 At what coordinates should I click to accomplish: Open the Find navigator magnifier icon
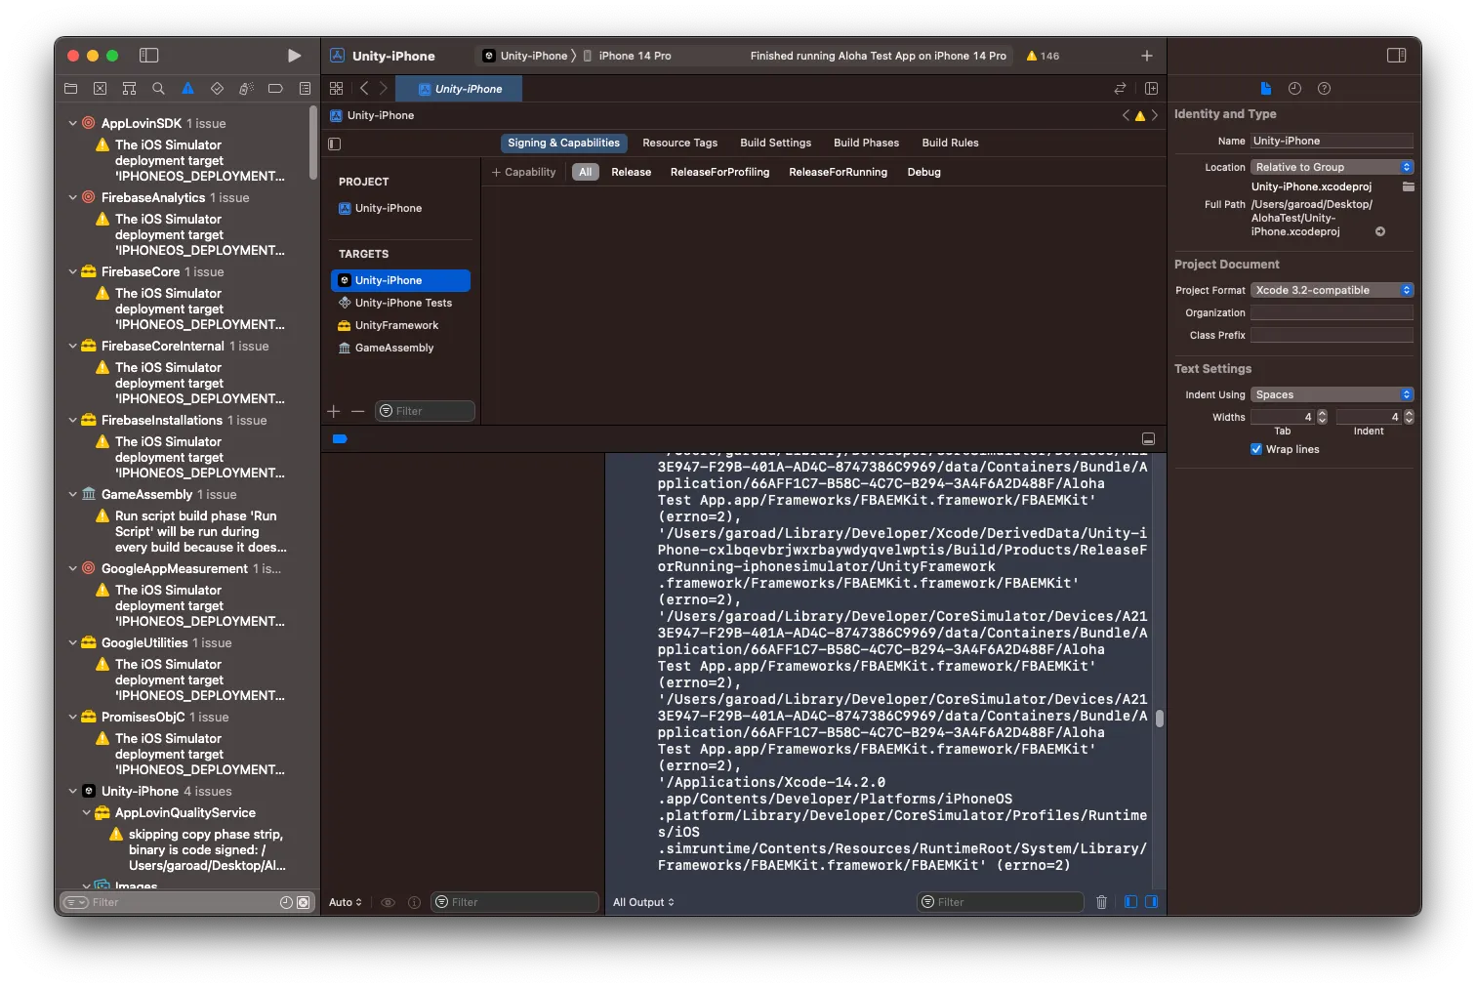[158, 89]
